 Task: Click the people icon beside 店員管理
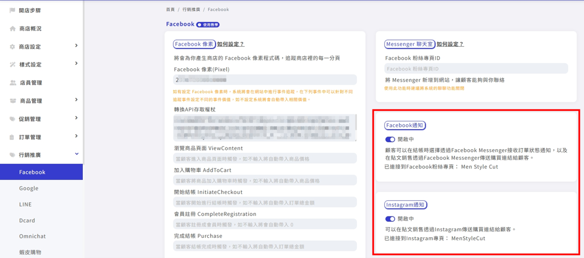click(x=13, y=83)
